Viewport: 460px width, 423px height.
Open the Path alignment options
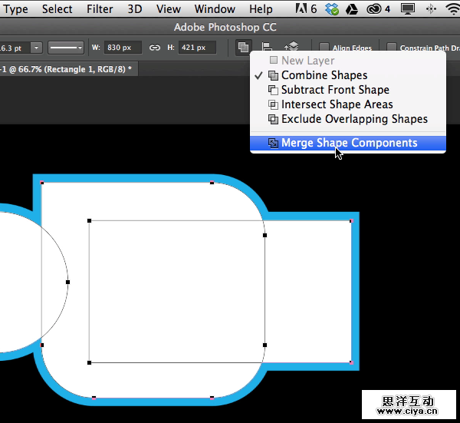coord(267,47)
